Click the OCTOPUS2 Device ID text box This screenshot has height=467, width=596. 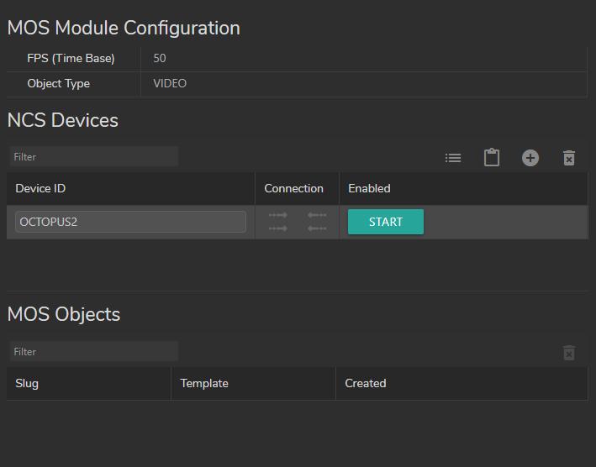[x=130, y=222]
